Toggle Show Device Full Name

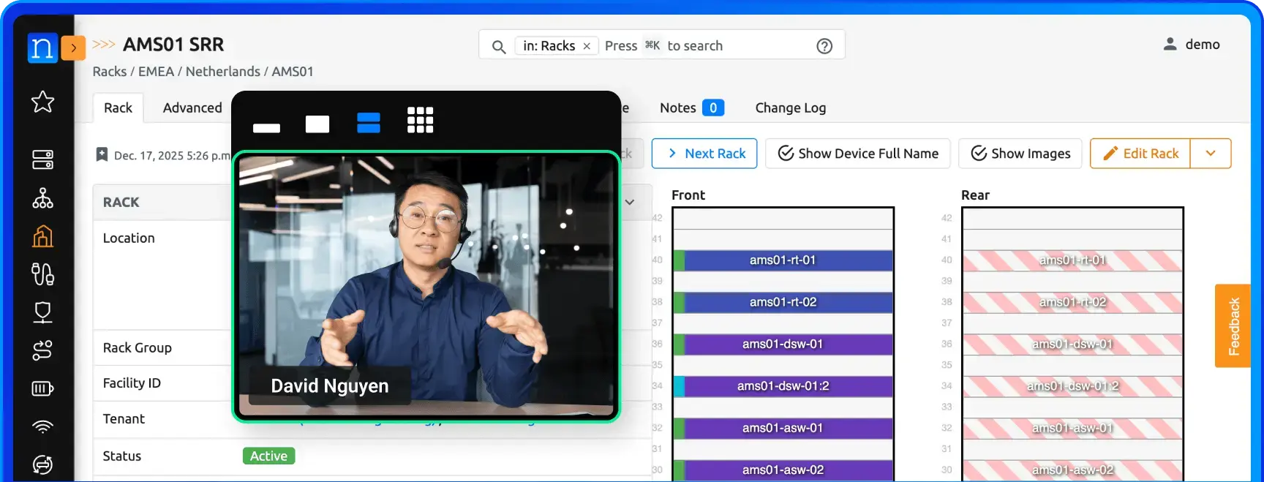(858, 154)
